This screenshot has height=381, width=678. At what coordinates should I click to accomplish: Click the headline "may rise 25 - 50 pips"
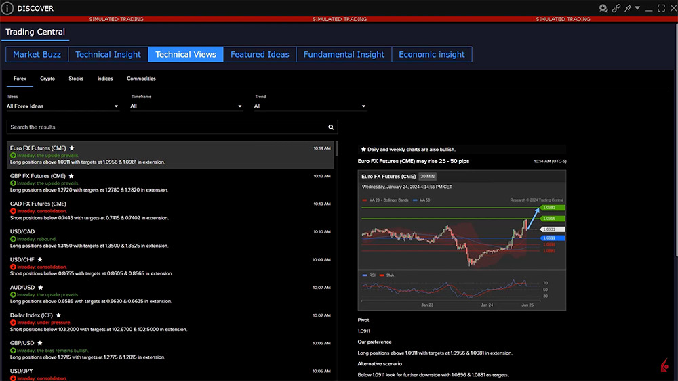(443, 161)
